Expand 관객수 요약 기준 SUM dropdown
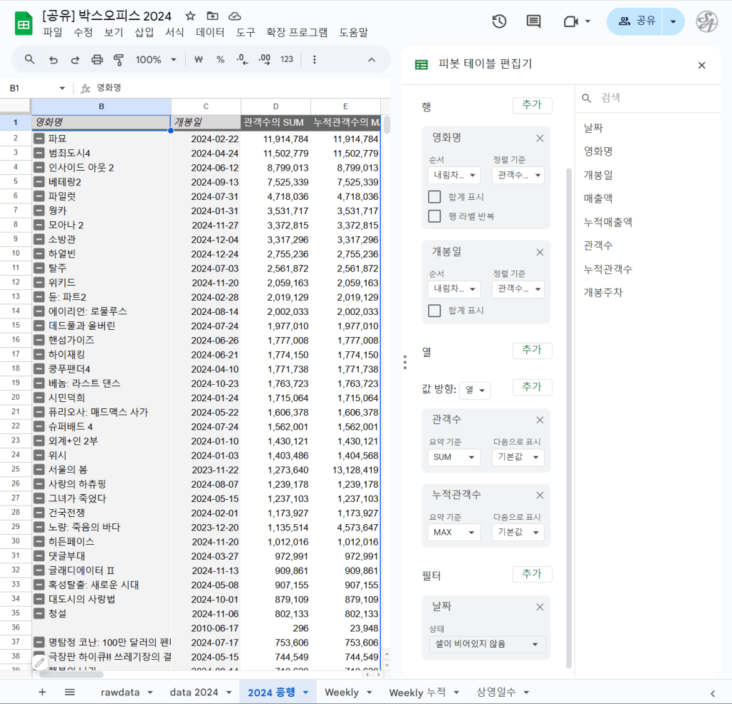 [454, 457]
